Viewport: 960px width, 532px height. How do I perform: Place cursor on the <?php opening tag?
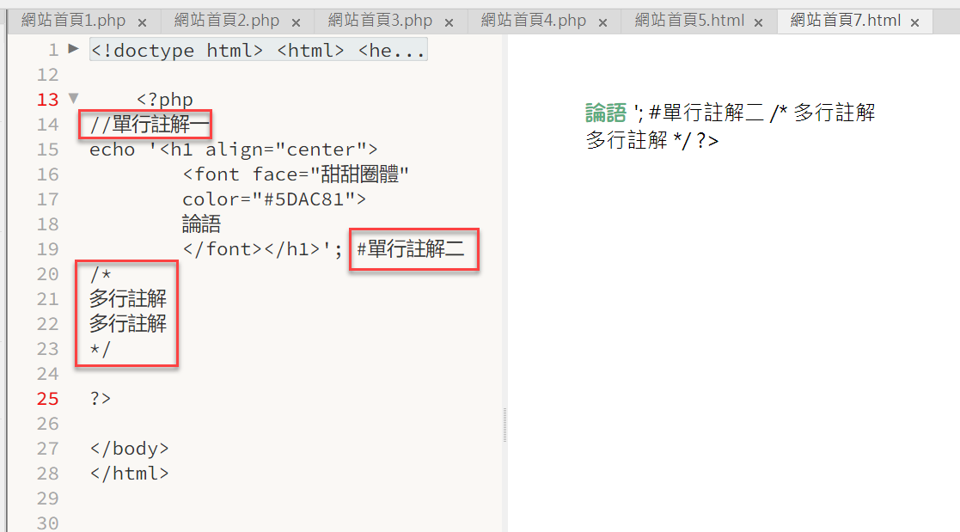pos(165,99)
